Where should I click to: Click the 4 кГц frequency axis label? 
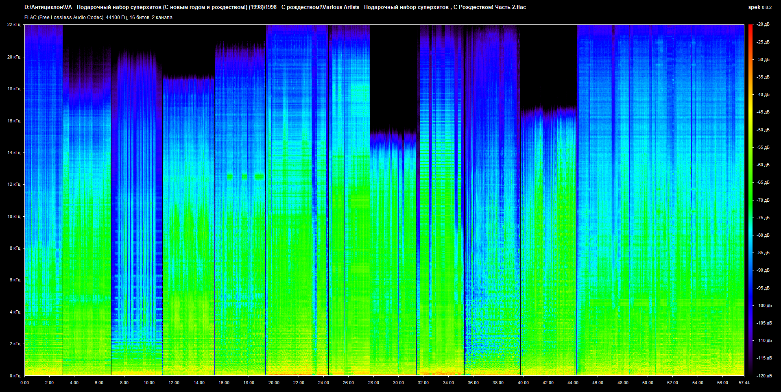[15, 312]
